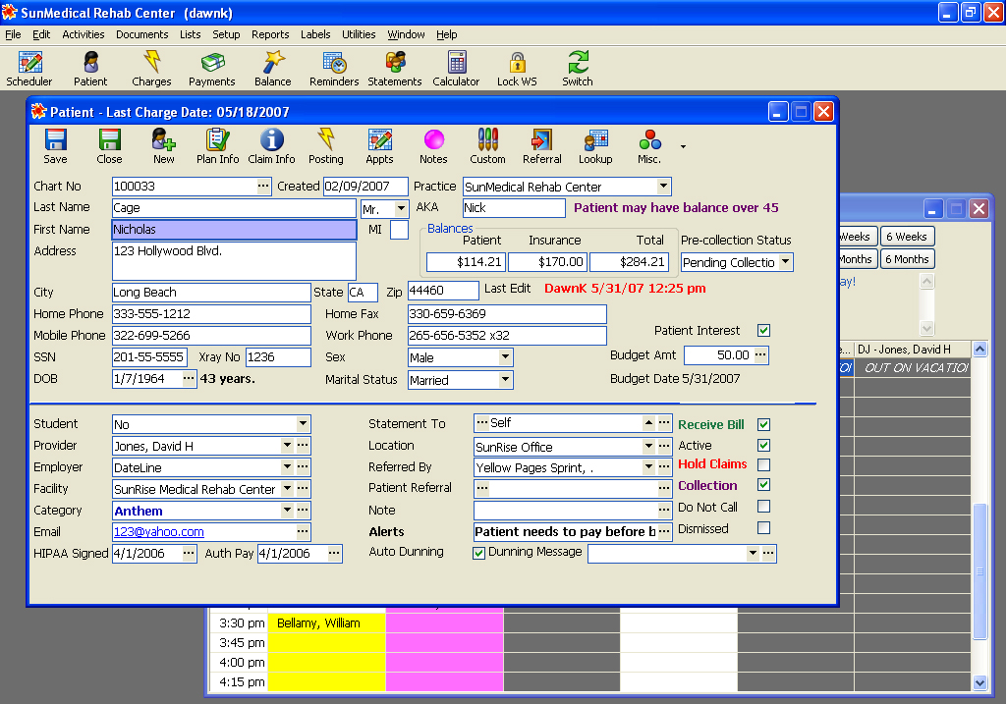This screenshot has height=704, width=1007.
Task: Toggle the Hold Claims checkbox
Action: [763, 464]
